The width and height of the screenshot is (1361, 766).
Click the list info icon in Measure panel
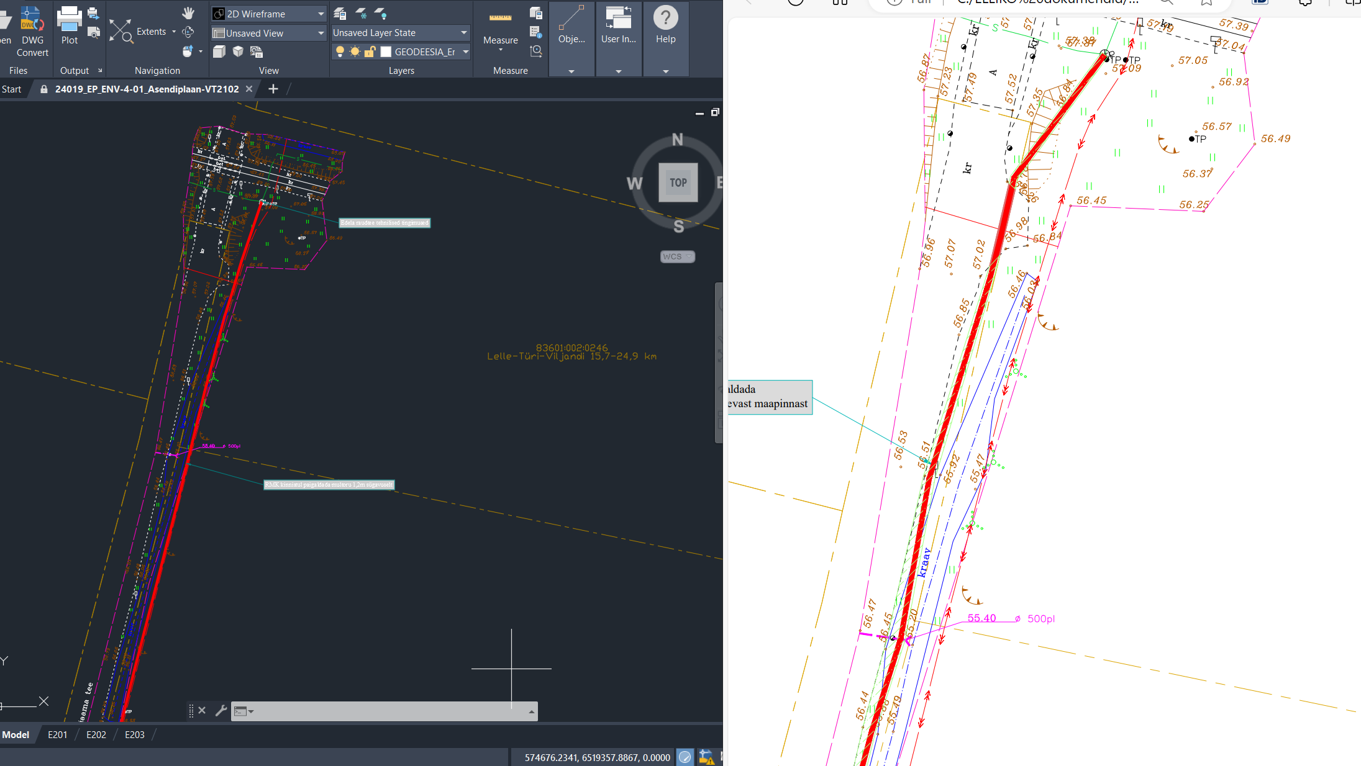pyautogui.click(x=536, y=32)
